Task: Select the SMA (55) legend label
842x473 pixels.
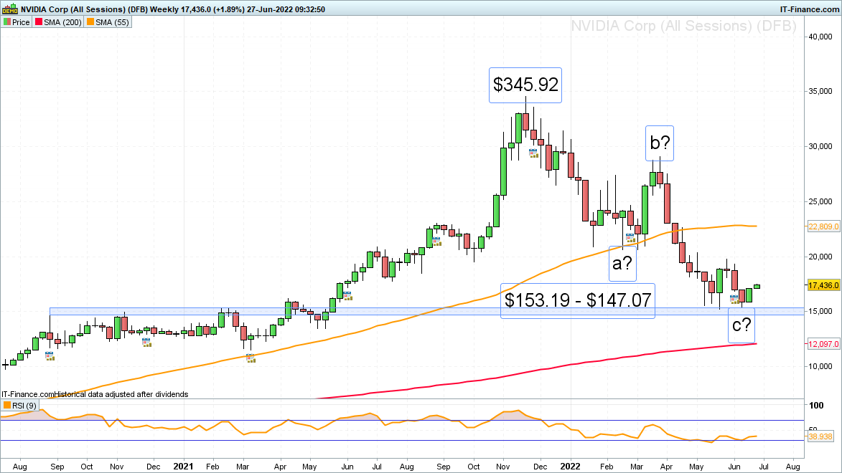Action: coord(112,22)
